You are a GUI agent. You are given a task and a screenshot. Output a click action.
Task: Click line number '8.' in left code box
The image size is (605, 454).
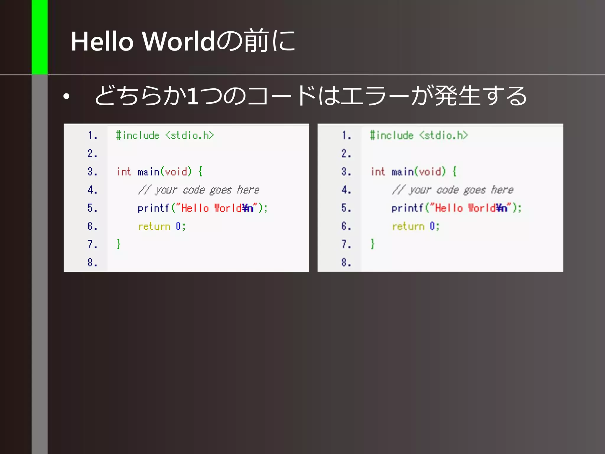click(x=92, y=262)
